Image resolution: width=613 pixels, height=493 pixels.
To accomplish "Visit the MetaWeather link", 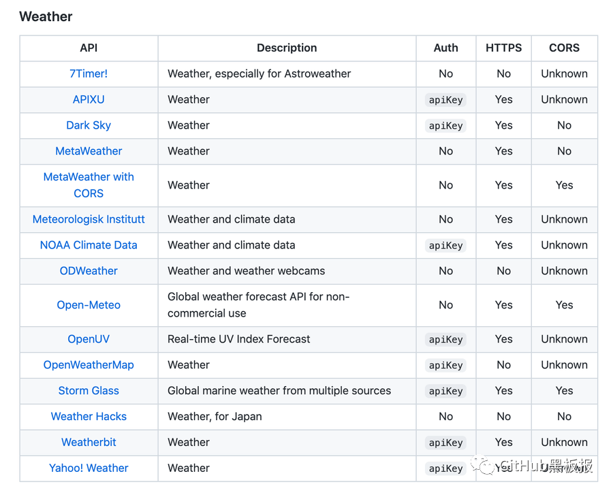I will click(89, 151).
